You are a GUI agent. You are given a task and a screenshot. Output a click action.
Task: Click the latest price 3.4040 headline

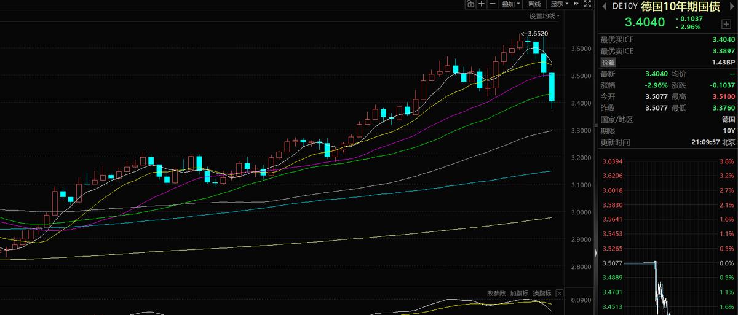point(645,23)
